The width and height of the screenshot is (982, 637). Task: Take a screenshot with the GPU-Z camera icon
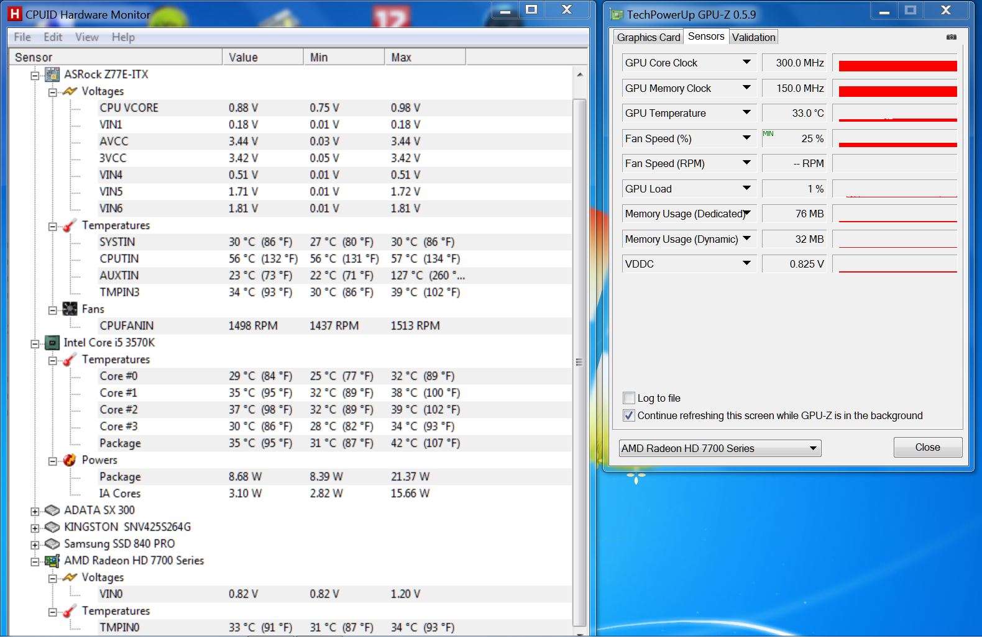pyautogui.click(x=952, y=37)
